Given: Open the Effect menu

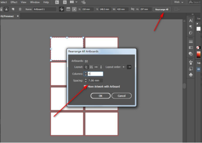Looking at the screenshot, I should 14,2.
